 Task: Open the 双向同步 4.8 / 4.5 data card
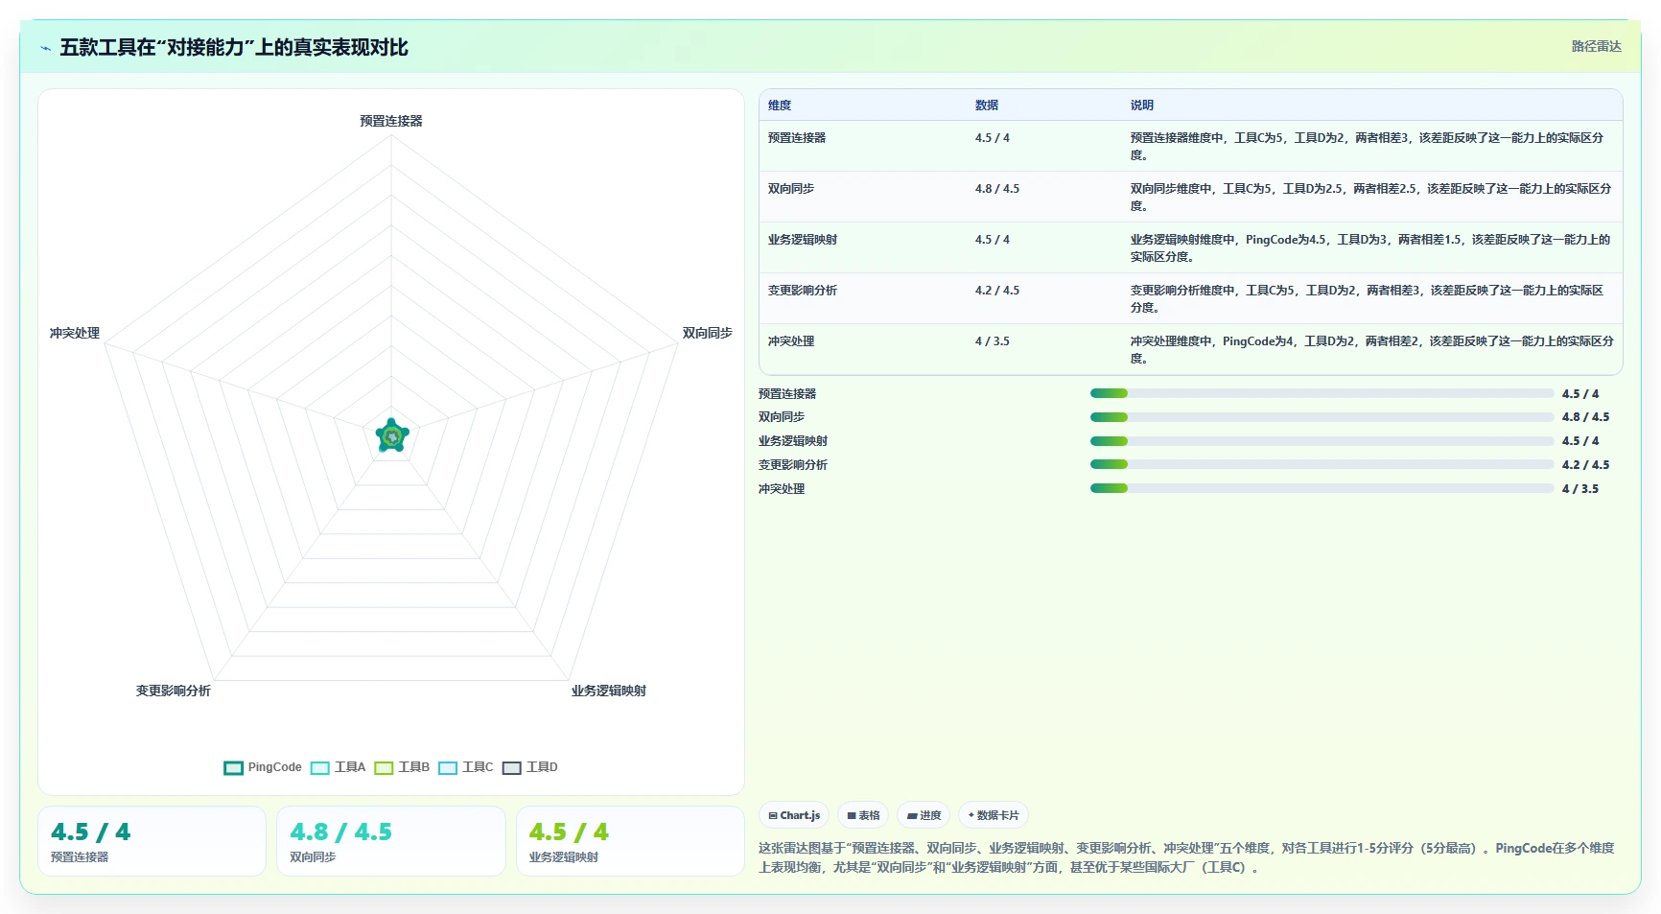(391, 841)
